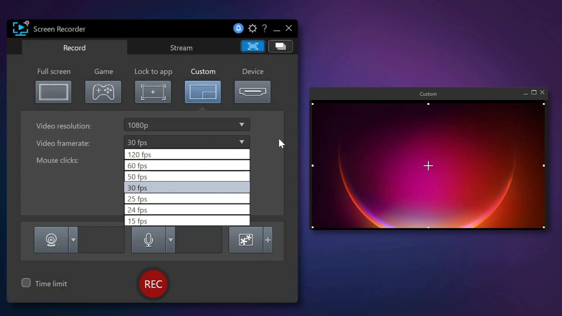
Task: Switch to the Stream tab
Action: click(181, 47)
